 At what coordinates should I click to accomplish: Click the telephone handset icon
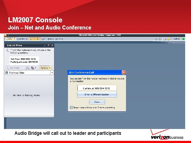pyautogui.click(x=8, y=50)
